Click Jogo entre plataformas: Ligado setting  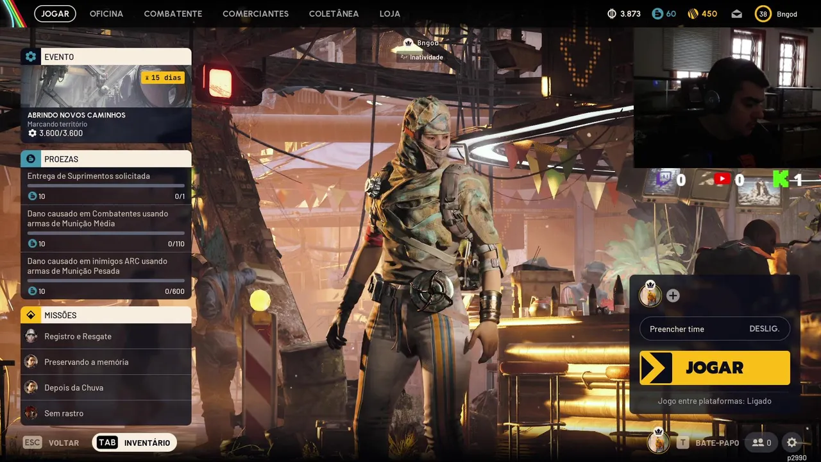click(715, 401)
